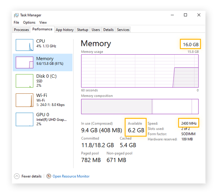
Task: Select the Memory graph thumbnail in sidebar
Action: click(x=24, y=63)
